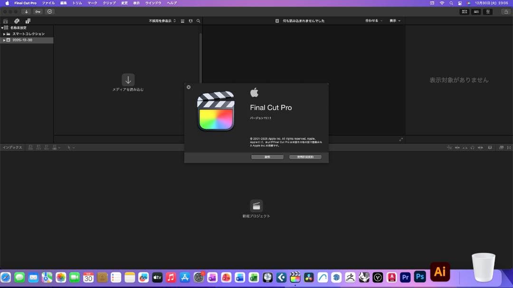This screenshot has width=513, height=288.
Task: Click the browser search magnifier icon
Action: pos(198,21)
